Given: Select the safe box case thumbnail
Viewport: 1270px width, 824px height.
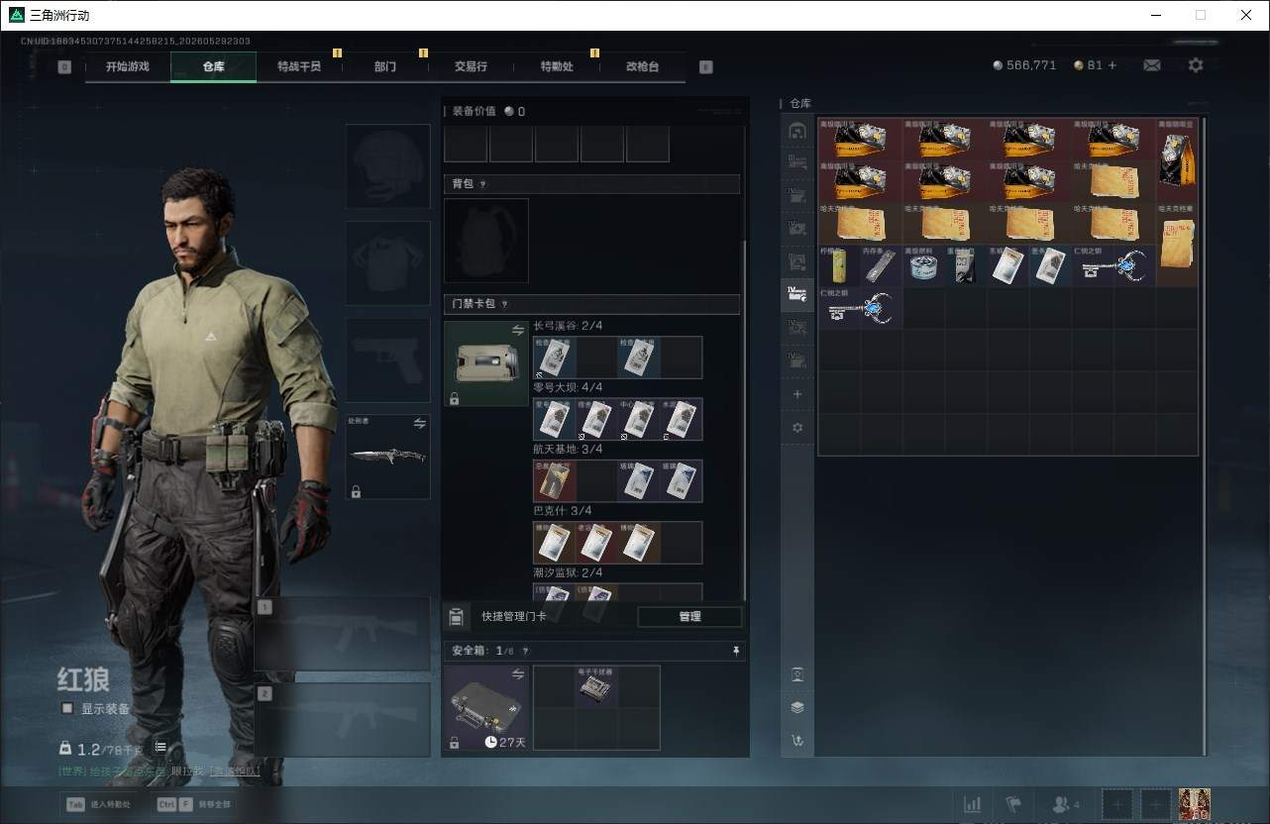Looking at the screenshot, I should pyautogui.click(x=486, y=707).
